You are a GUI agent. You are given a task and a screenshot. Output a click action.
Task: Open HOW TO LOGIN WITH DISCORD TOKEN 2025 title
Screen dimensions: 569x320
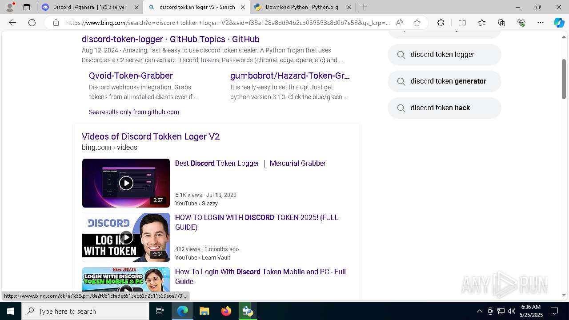click(256, 222)
